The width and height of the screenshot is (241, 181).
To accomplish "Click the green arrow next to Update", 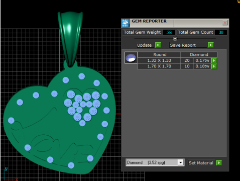I will pos(158,45).
